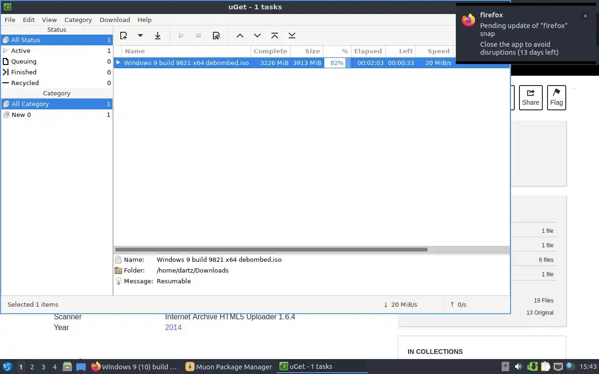The width and height of the screenshot is (599, 374).
Task: Open the Download menu
Action: coord(115,20)
